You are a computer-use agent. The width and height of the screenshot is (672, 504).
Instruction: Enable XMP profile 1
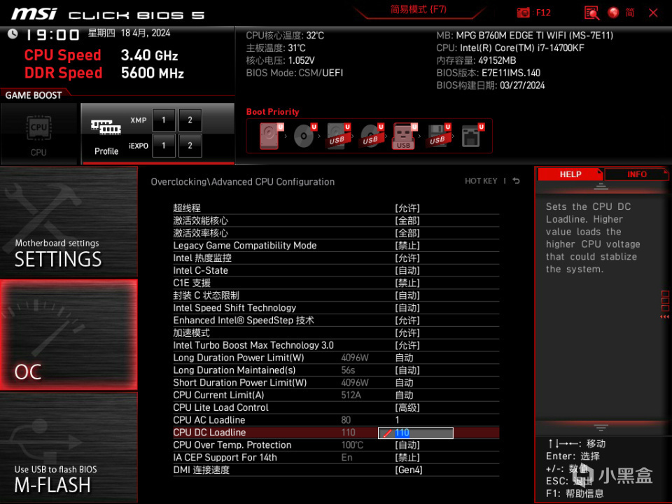(x=163, y=120)
